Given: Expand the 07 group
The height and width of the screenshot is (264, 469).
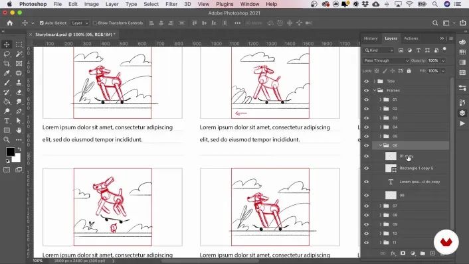Looking at the screenshot, I should point(381,206).
